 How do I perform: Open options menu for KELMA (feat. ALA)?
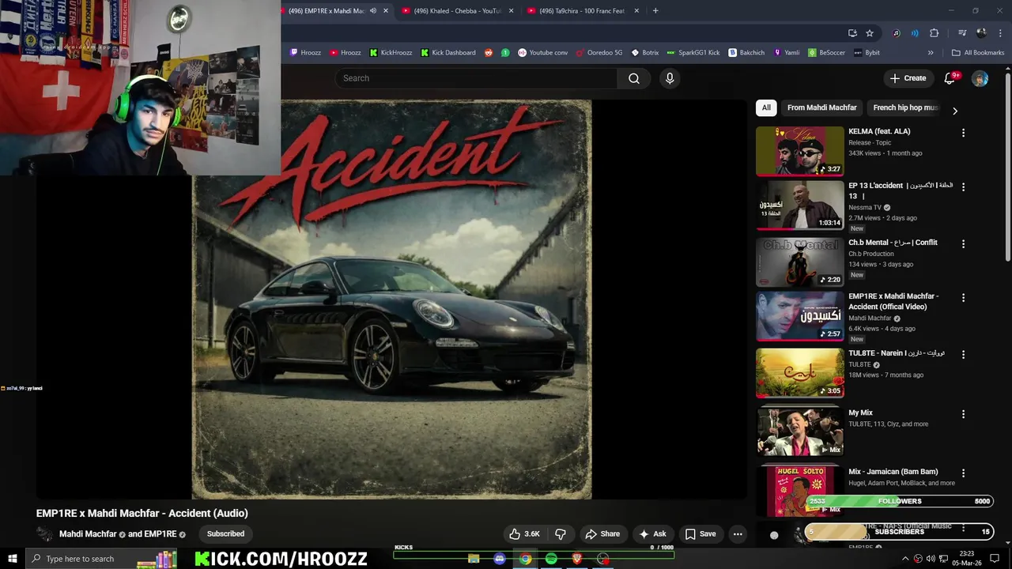[x=963, y=133]
